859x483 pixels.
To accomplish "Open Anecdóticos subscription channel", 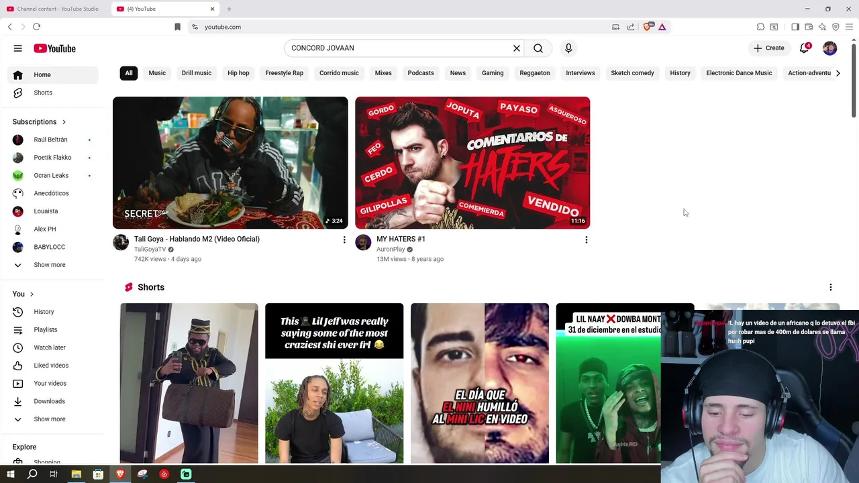I will [52, 193].
